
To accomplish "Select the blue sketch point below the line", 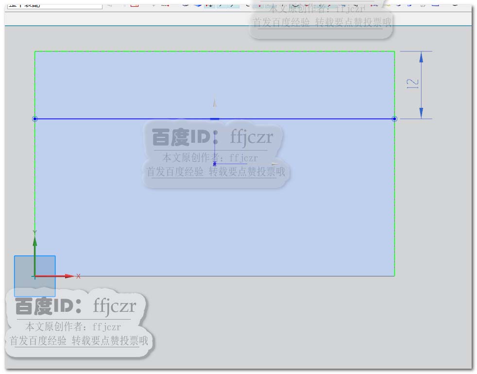I will tap(215, 164).
